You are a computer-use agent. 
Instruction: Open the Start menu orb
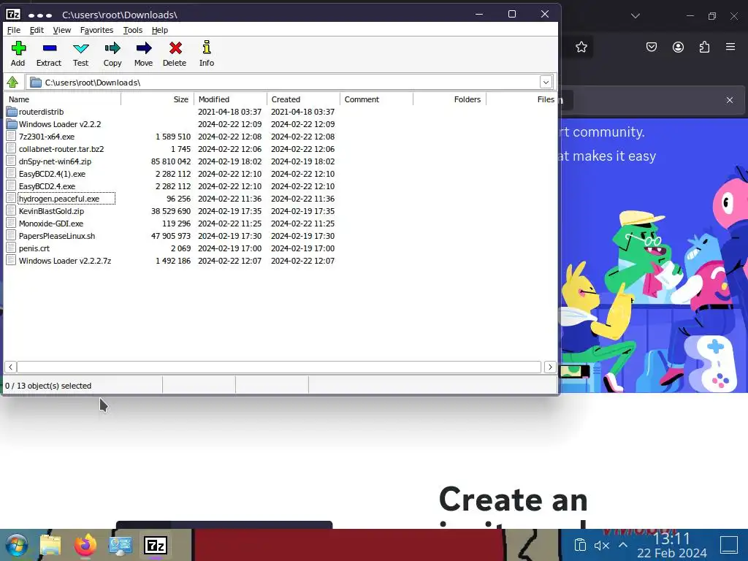[x=16, y=545]
